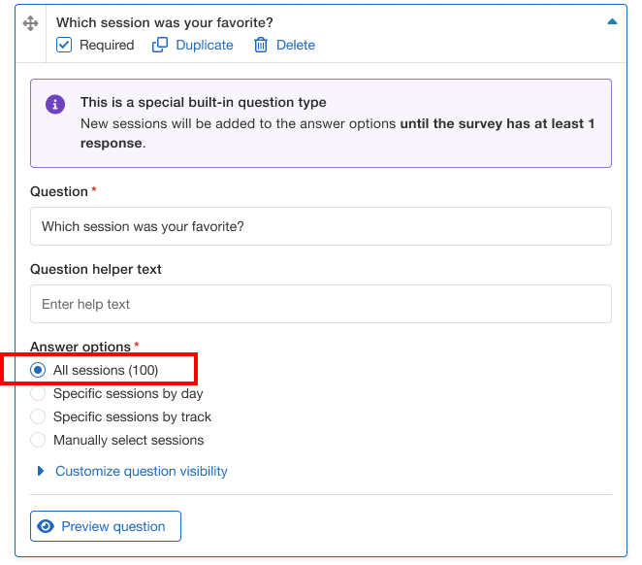Click the Duplicate copy icon
Viewport: 642px width, 565px height.
tap(160, 45)
